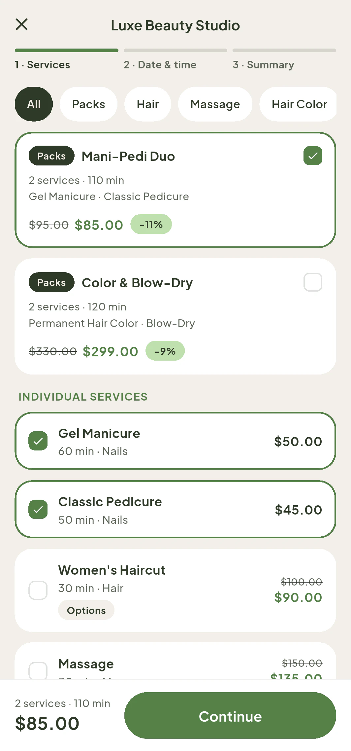Select the Packs badge on Mani-Pedi Duo

51,156
